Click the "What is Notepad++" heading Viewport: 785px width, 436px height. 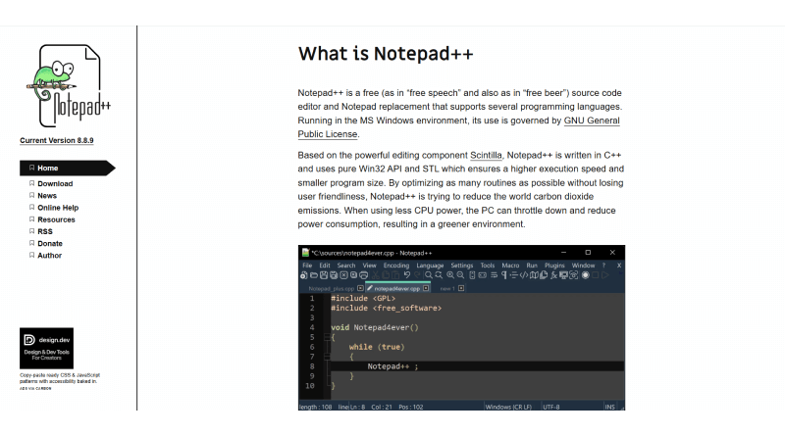386,54
